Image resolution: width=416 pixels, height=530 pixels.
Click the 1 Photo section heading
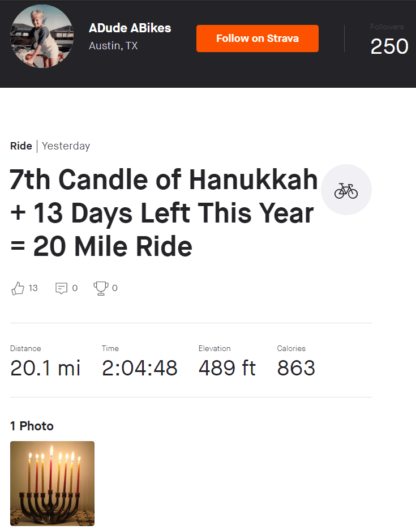32,426
